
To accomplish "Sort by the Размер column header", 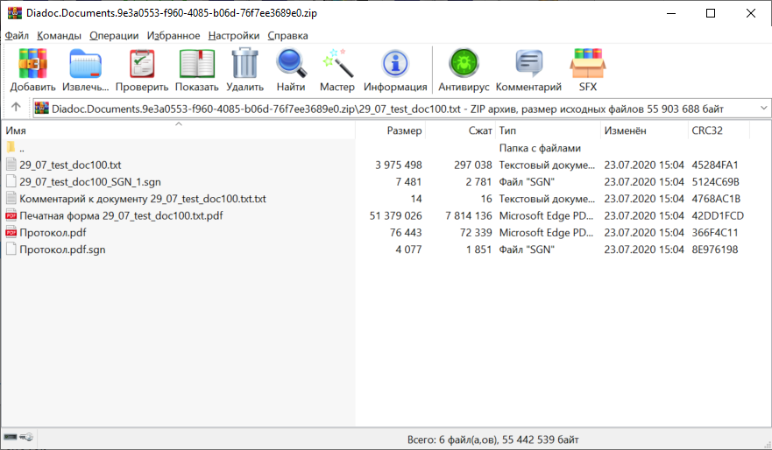I will click(391, 130).
